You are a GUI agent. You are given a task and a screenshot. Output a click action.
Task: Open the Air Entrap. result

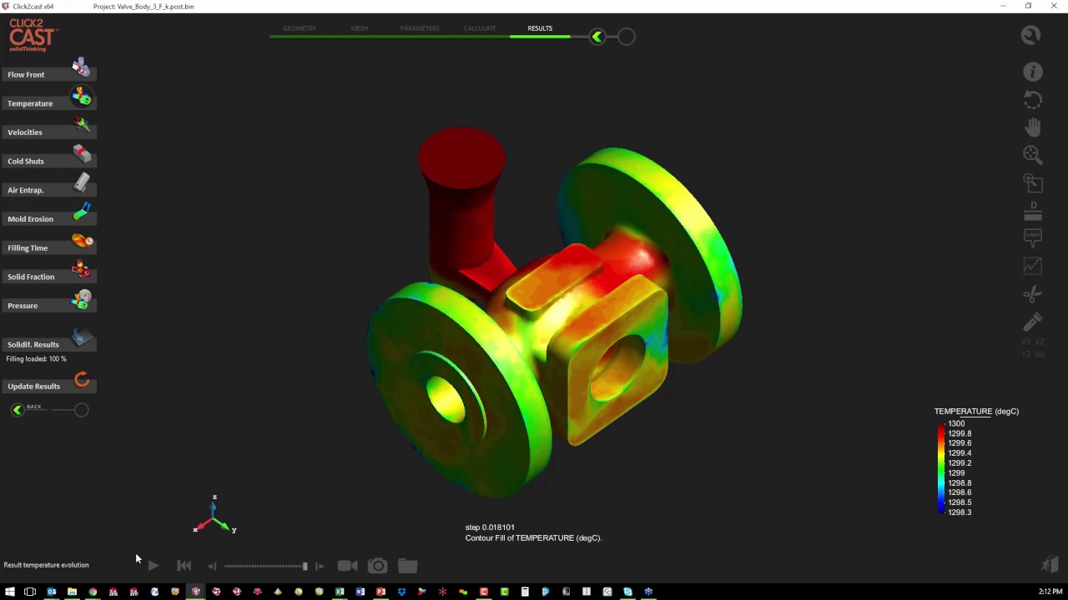(49, 190)
